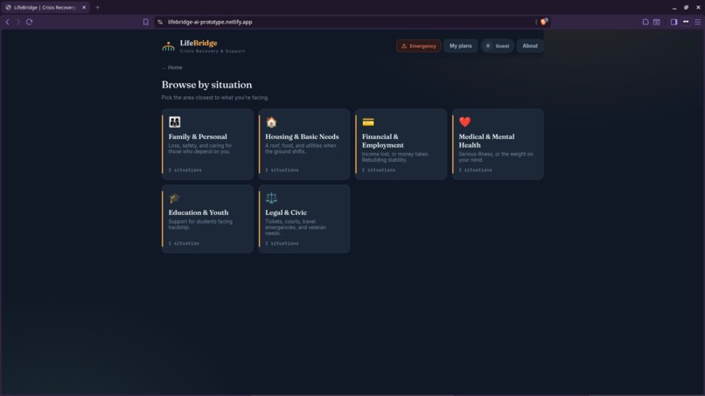Click the LifeBridge brand name text
705x396 pixels.
tap(199, 43)
